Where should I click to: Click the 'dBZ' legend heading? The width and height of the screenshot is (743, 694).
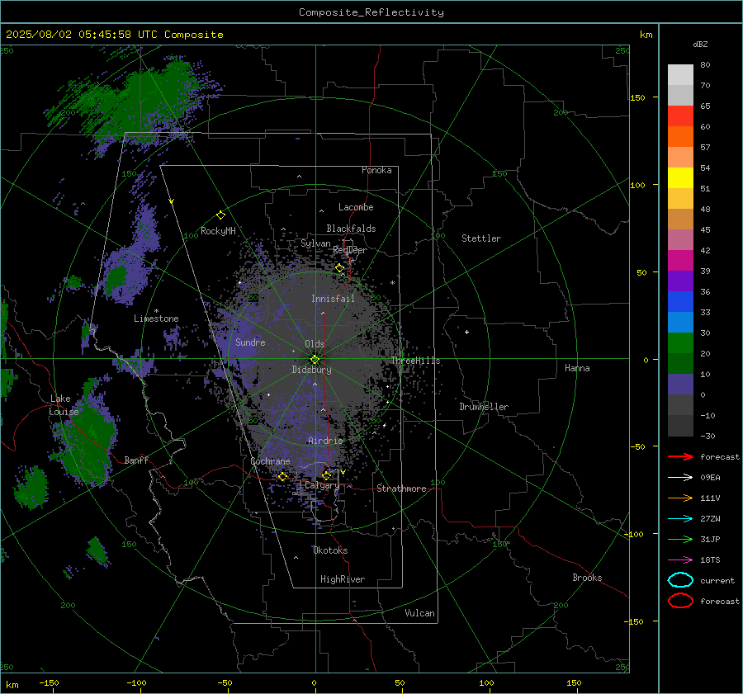(700, 44)
